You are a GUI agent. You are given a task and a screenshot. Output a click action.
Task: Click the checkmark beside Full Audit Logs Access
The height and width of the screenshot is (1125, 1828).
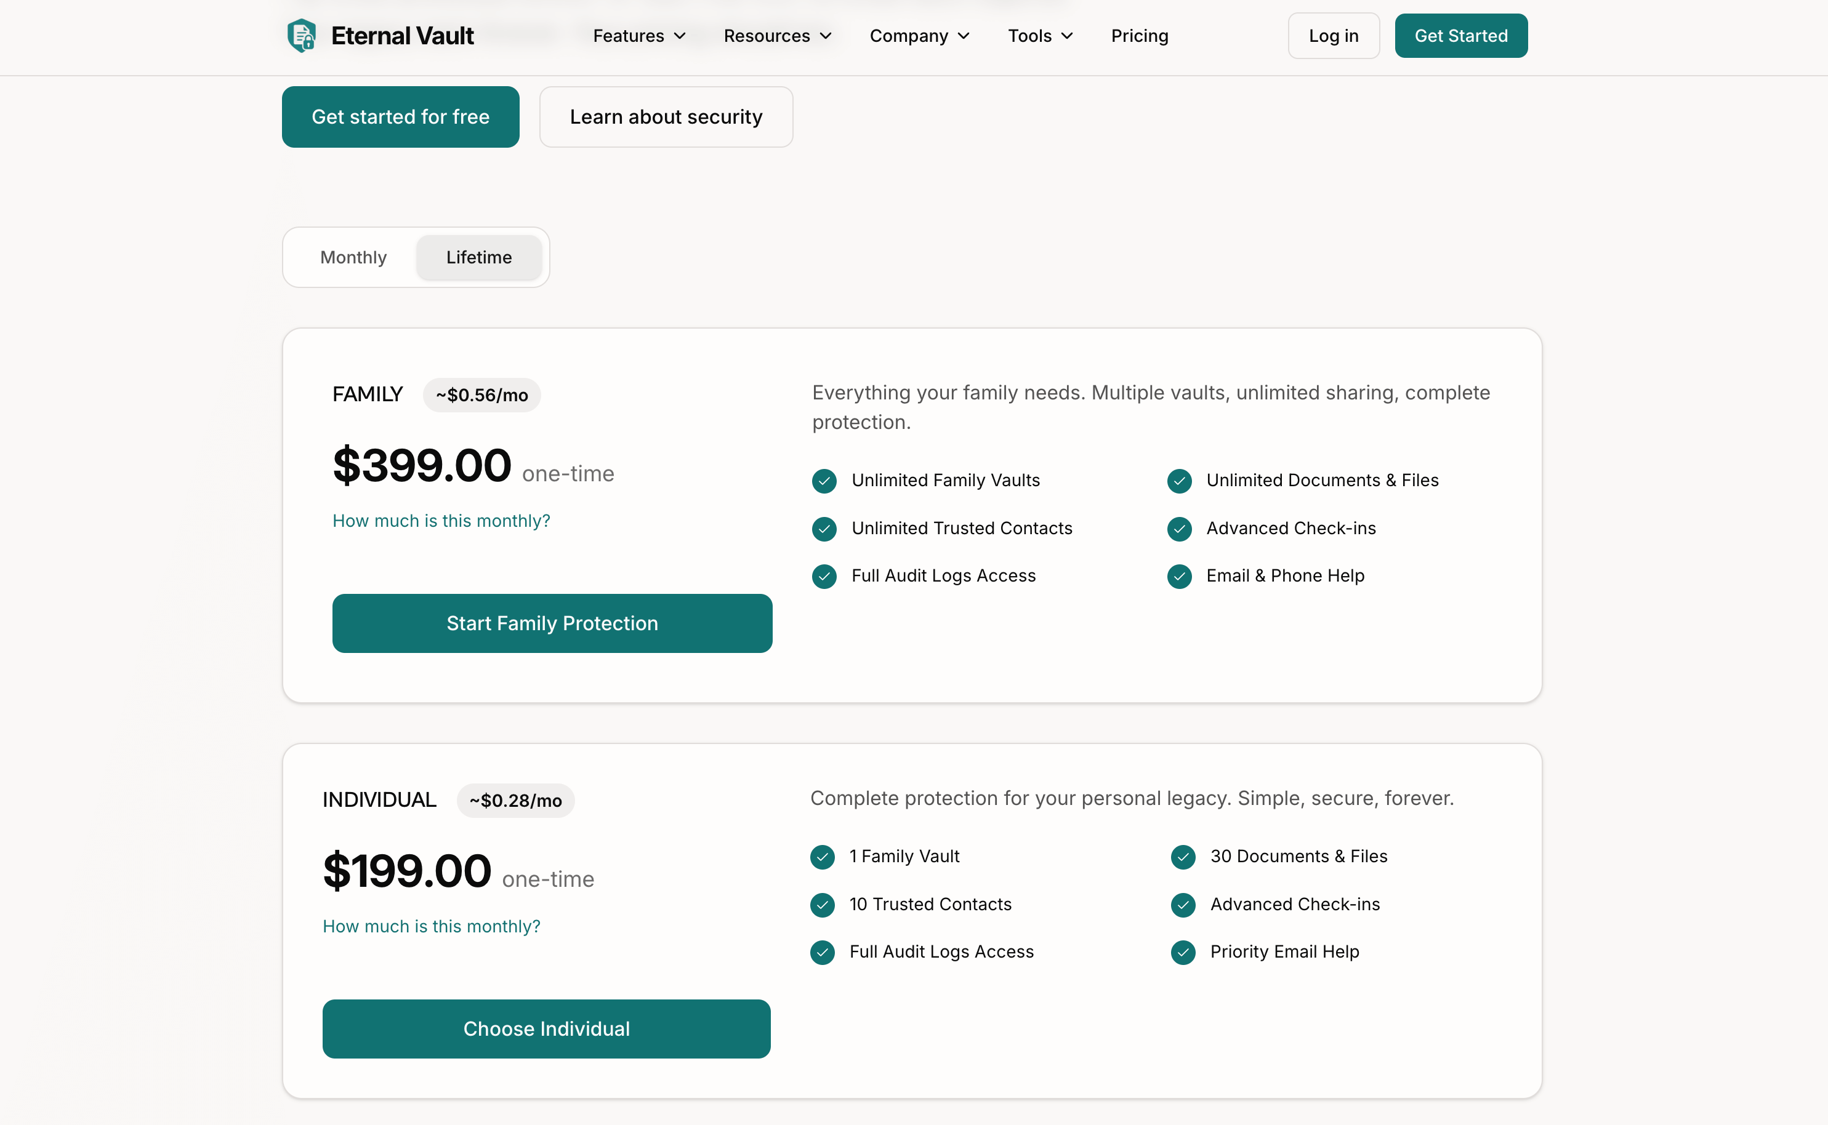click(824, 576)
